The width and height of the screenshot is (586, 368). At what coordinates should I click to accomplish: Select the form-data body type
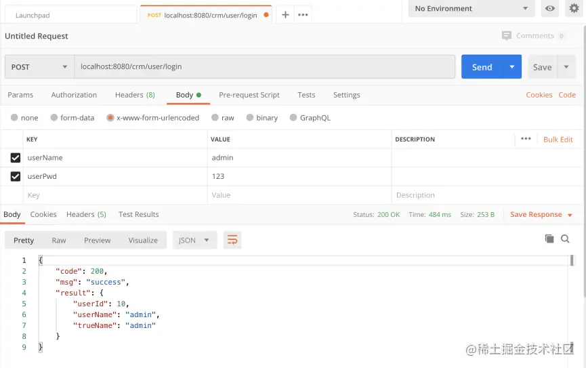54,117
